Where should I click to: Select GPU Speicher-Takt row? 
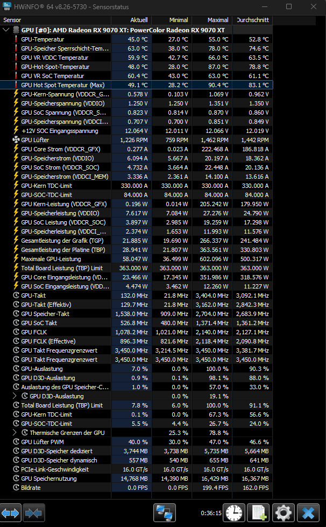[x=136, y=314]
